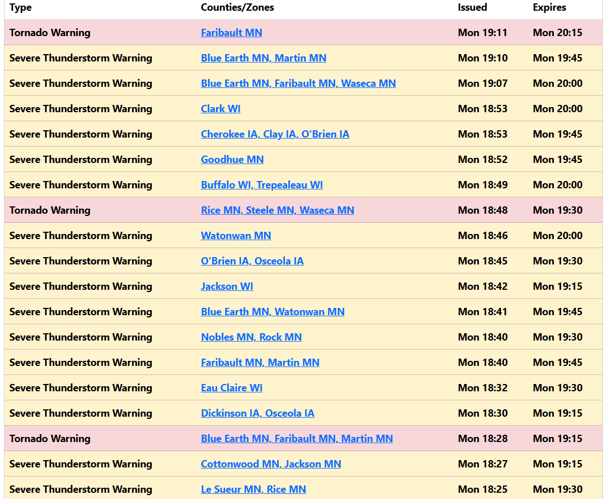Open the Clark WI warning details
The width and height of the screenshot is (603, 499).
(221, 109)
